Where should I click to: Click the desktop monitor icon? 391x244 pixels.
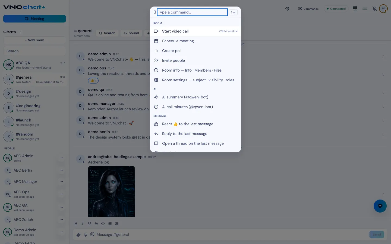(x=355, y=9)
